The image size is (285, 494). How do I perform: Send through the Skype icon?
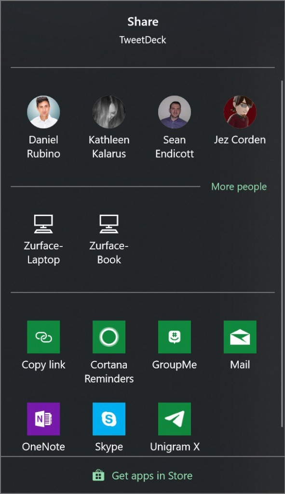point(109,419)
